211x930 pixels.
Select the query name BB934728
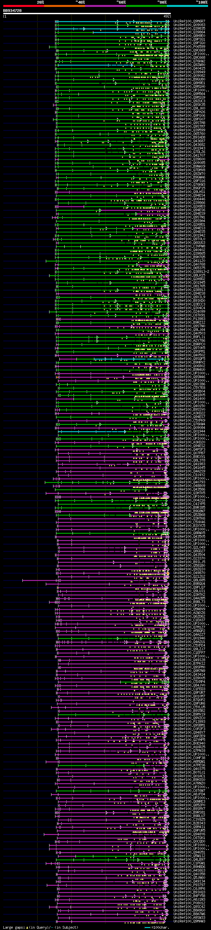(12, 11)
